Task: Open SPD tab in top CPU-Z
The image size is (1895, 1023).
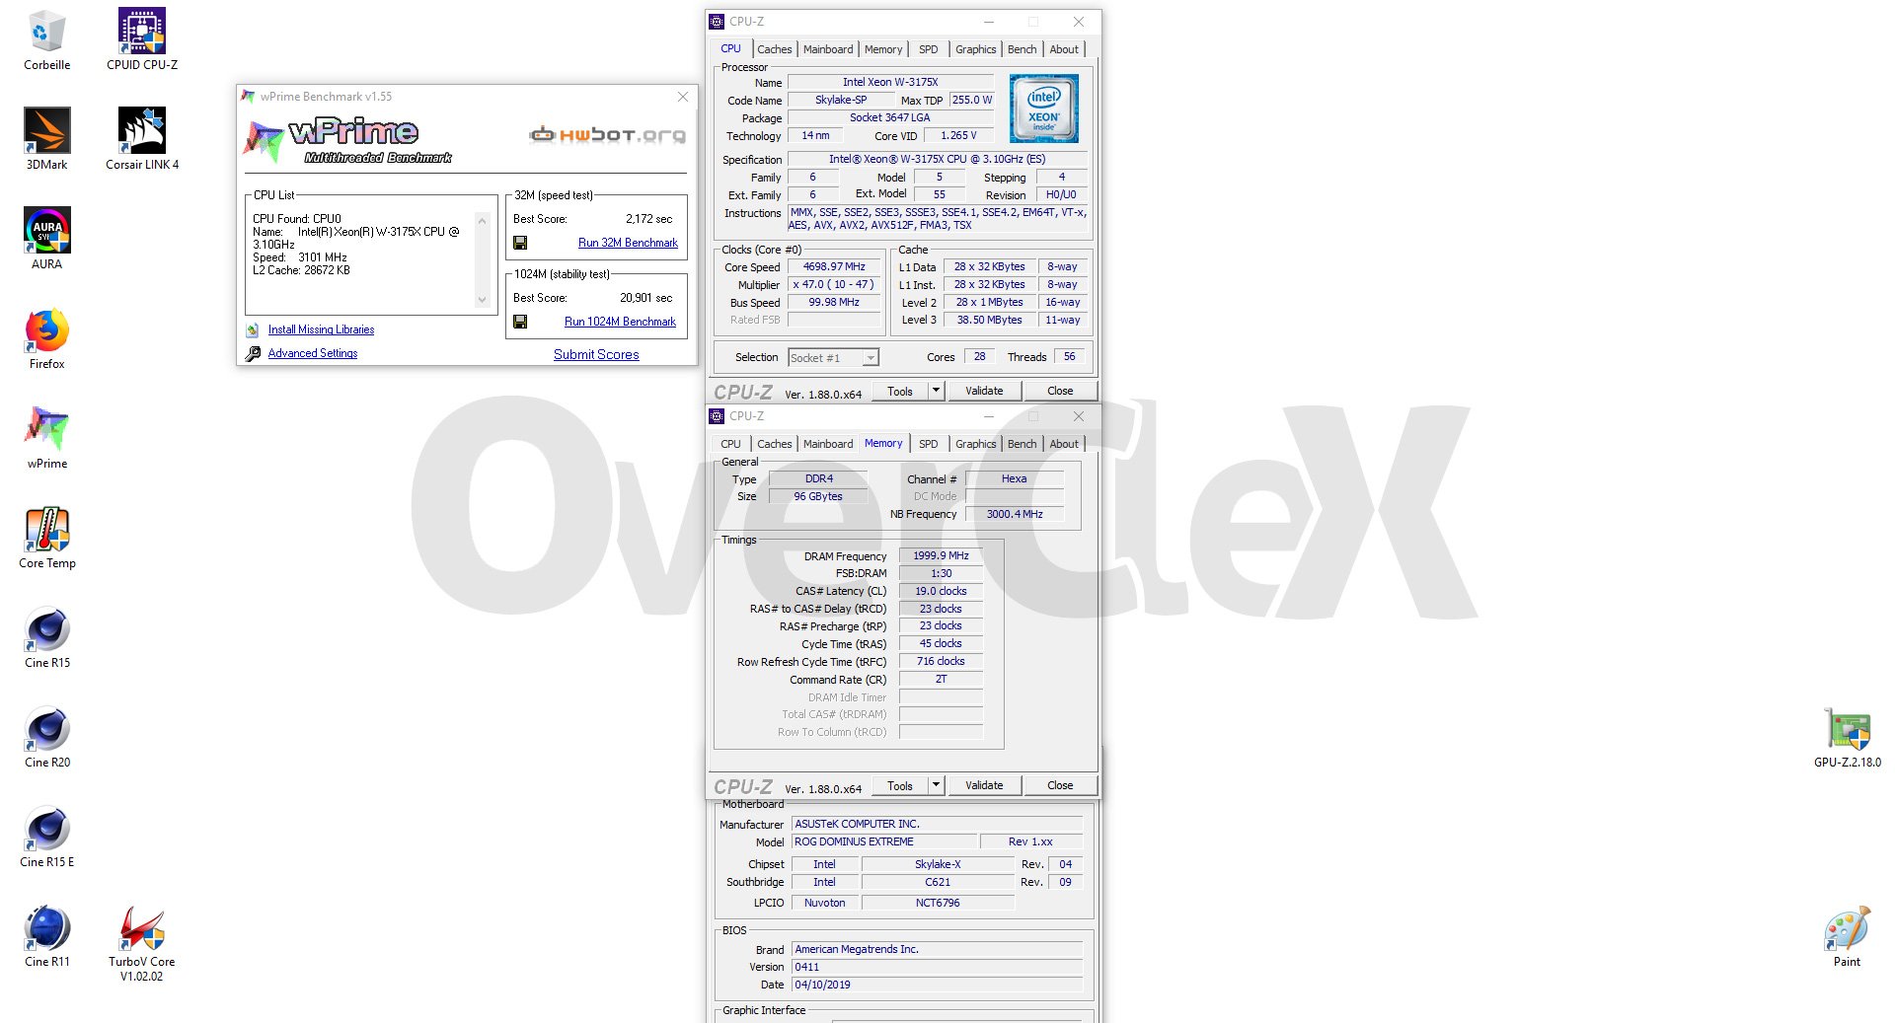Action: point(929,49)
